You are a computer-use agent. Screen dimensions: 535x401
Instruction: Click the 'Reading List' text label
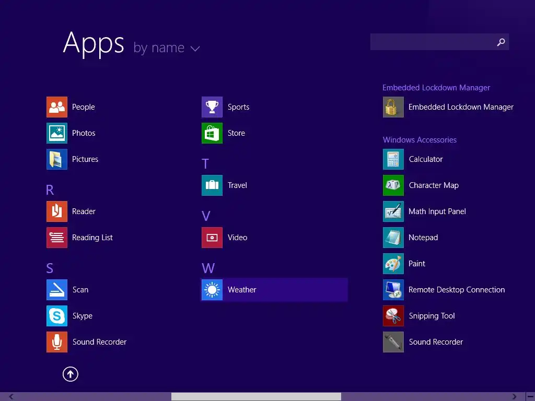(92, 238)
